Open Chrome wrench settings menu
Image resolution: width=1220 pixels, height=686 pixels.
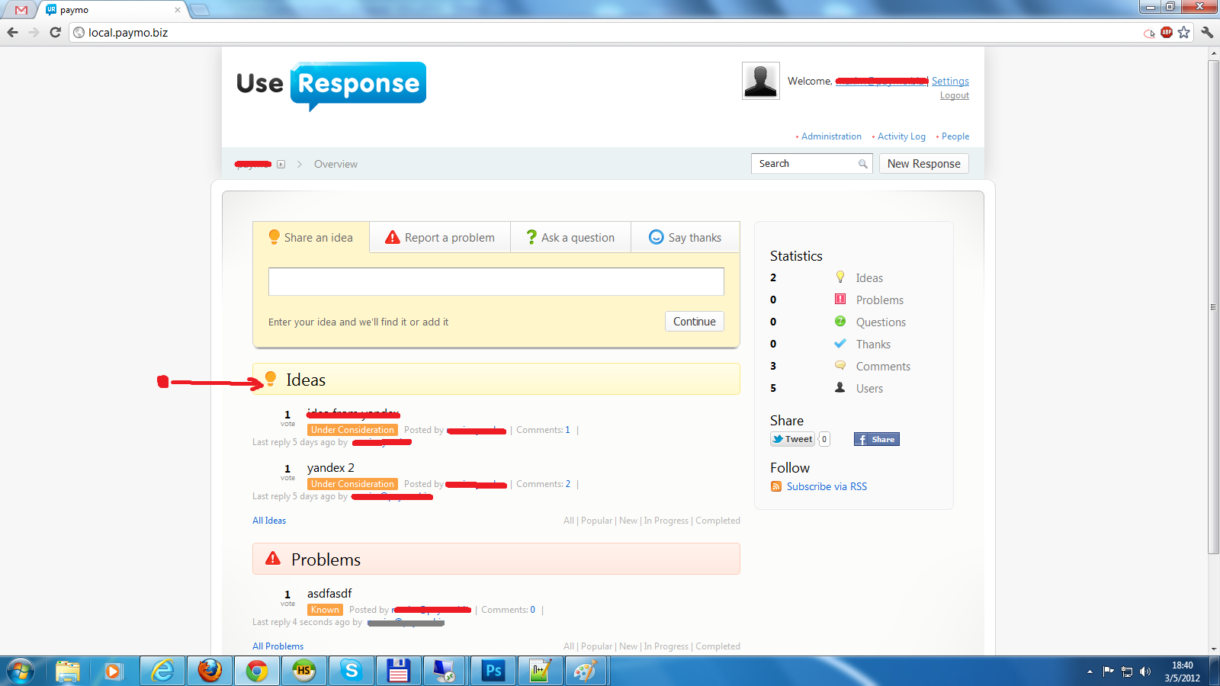pyautogui.click(x=1206, y=32)
